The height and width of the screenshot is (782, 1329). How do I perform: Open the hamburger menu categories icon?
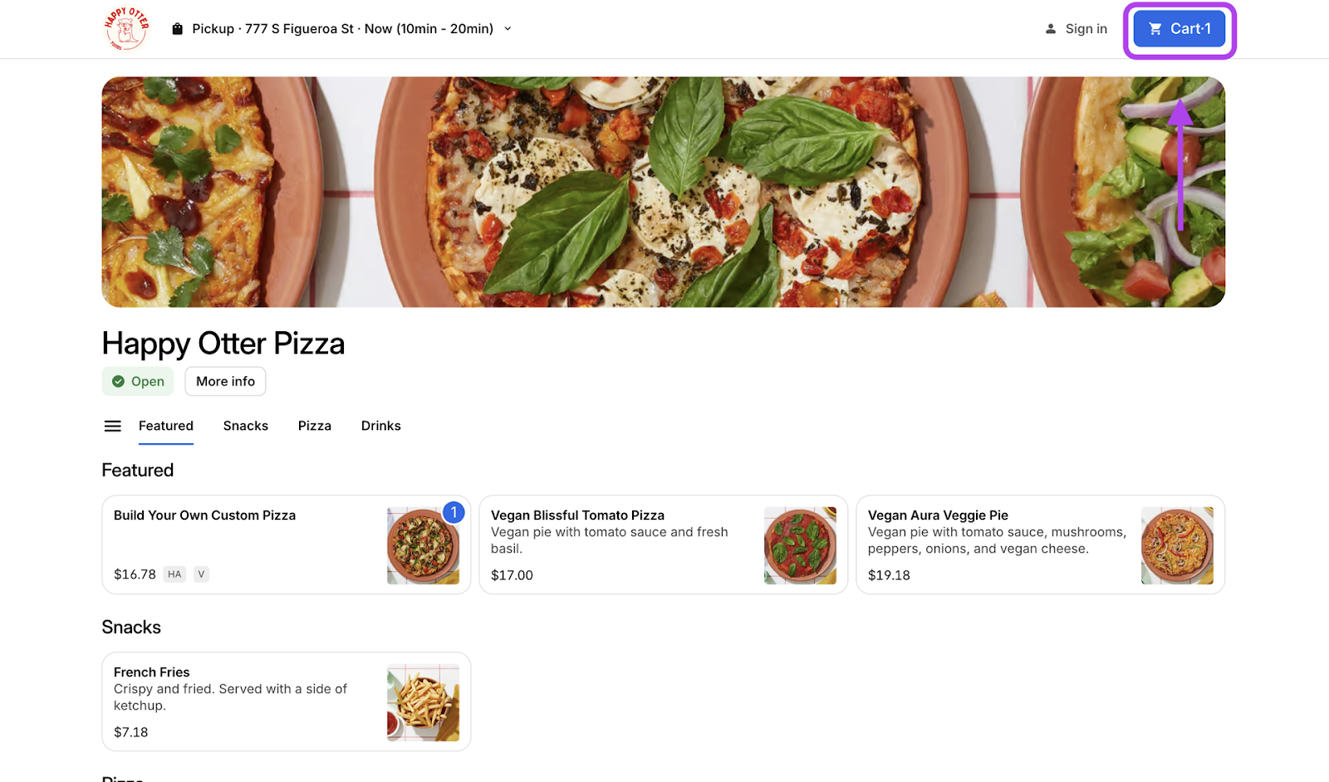click(x=112, y=426)
